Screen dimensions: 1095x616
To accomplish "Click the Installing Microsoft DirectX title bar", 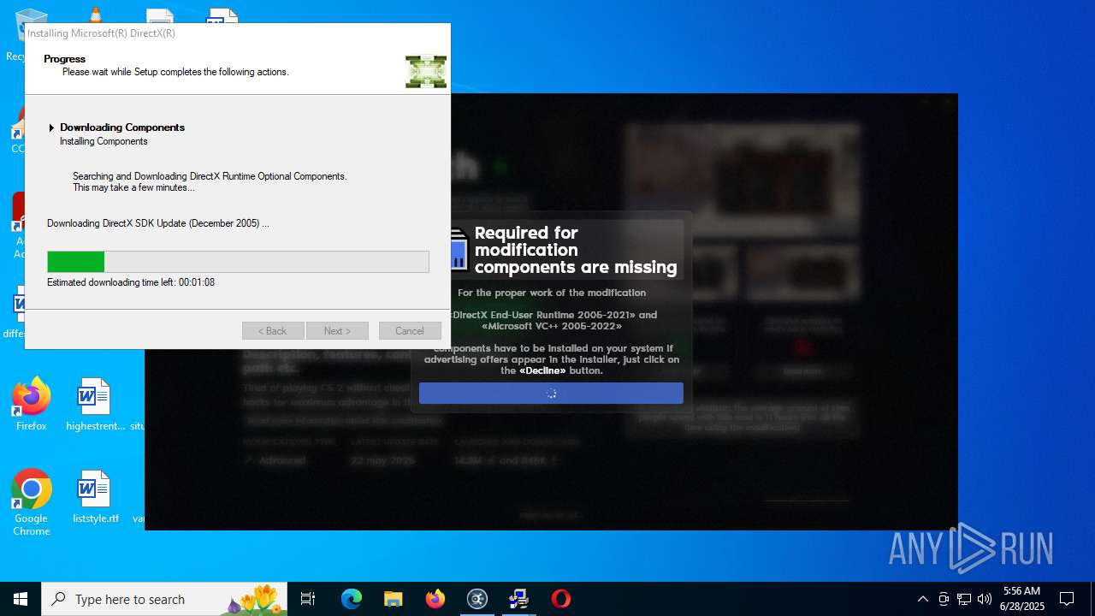I will pyautogui.click(x=237, y=33).
